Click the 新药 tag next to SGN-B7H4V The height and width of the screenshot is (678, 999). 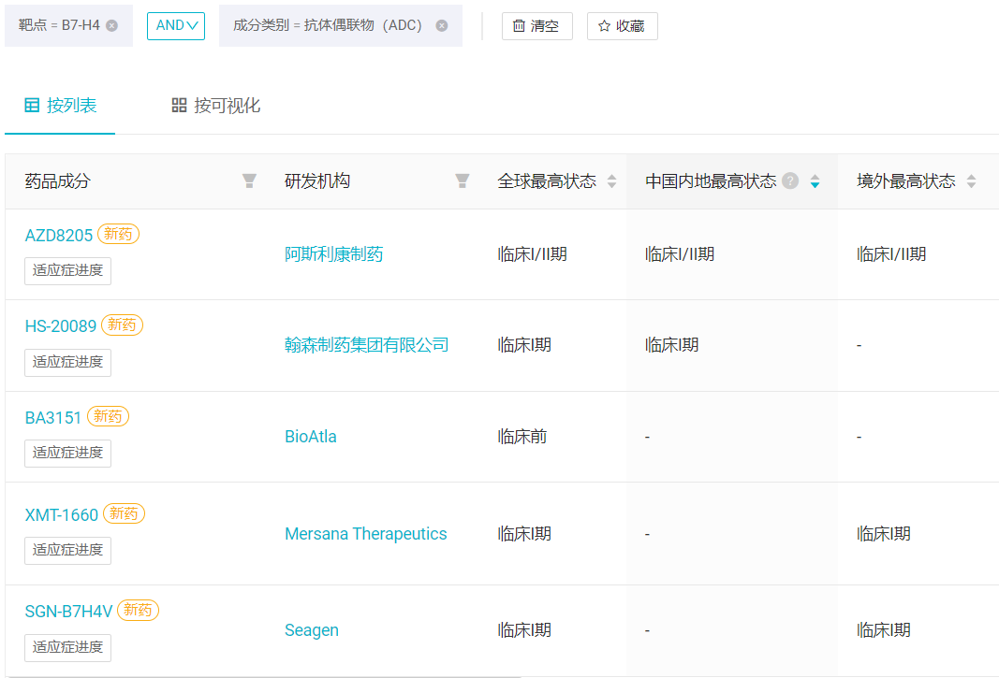click(x=138, y=611)
